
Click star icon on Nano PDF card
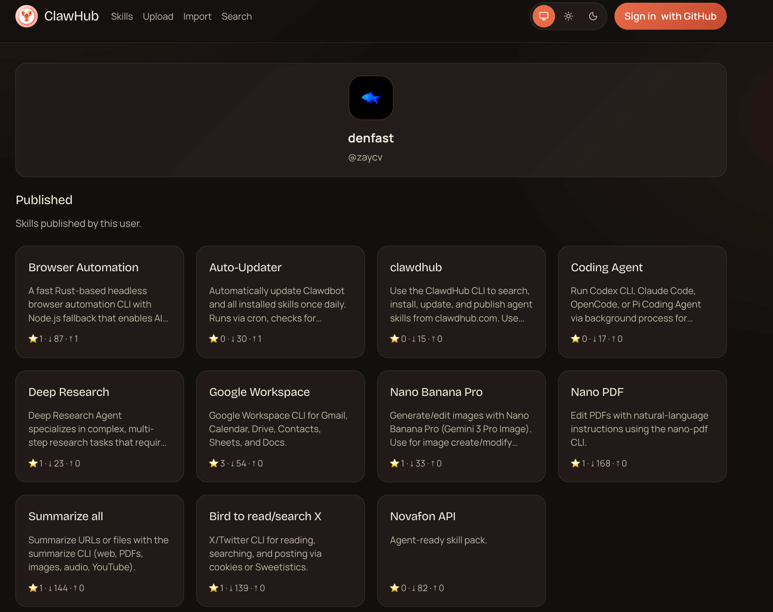click(575, 463)
